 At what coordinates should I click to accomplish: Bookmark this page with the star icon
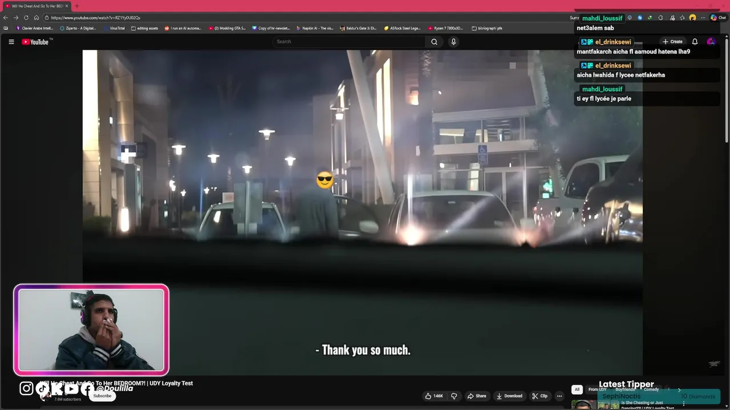tap(682, 18)
